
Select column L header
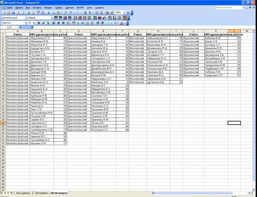234,31
